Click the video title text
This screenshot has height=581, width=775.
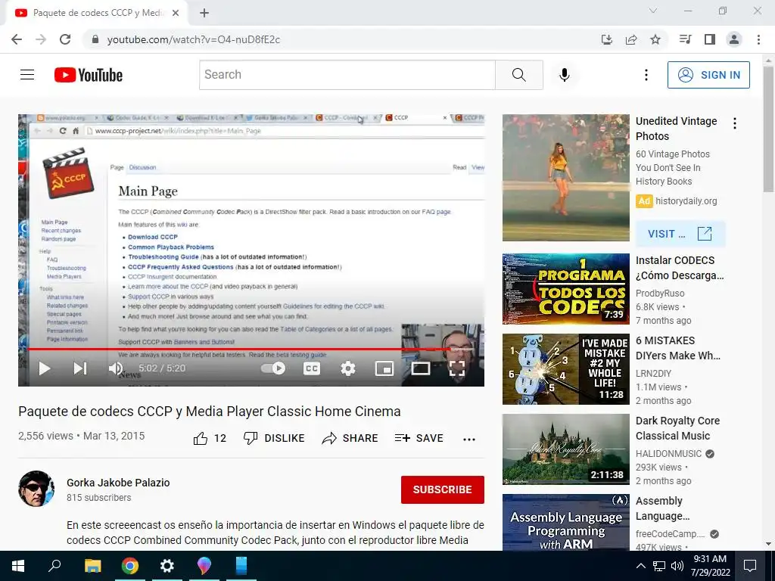tap(209, 412)
